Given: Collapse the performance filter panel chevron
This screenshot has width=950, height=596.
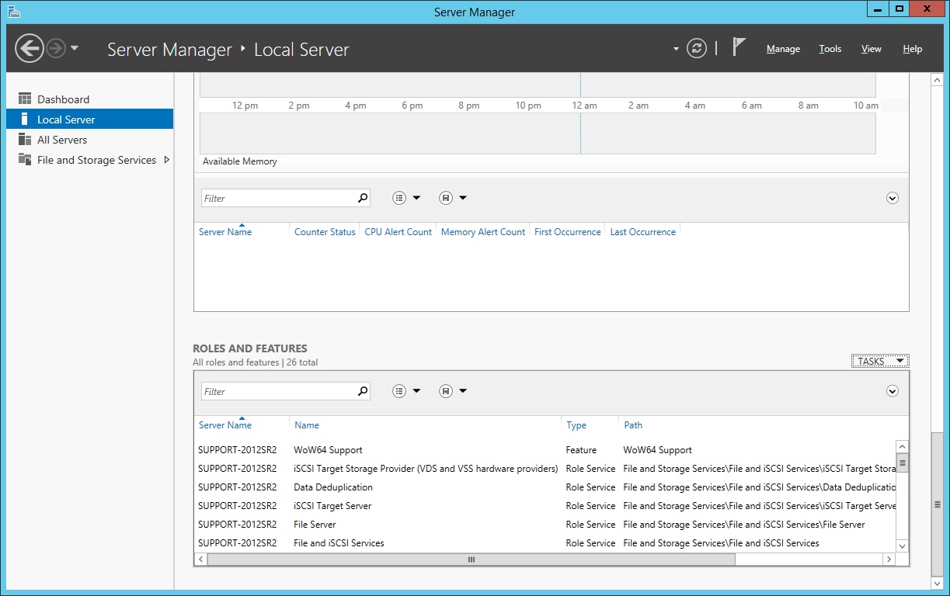Looking at the screenshot, I should point(892,199).
